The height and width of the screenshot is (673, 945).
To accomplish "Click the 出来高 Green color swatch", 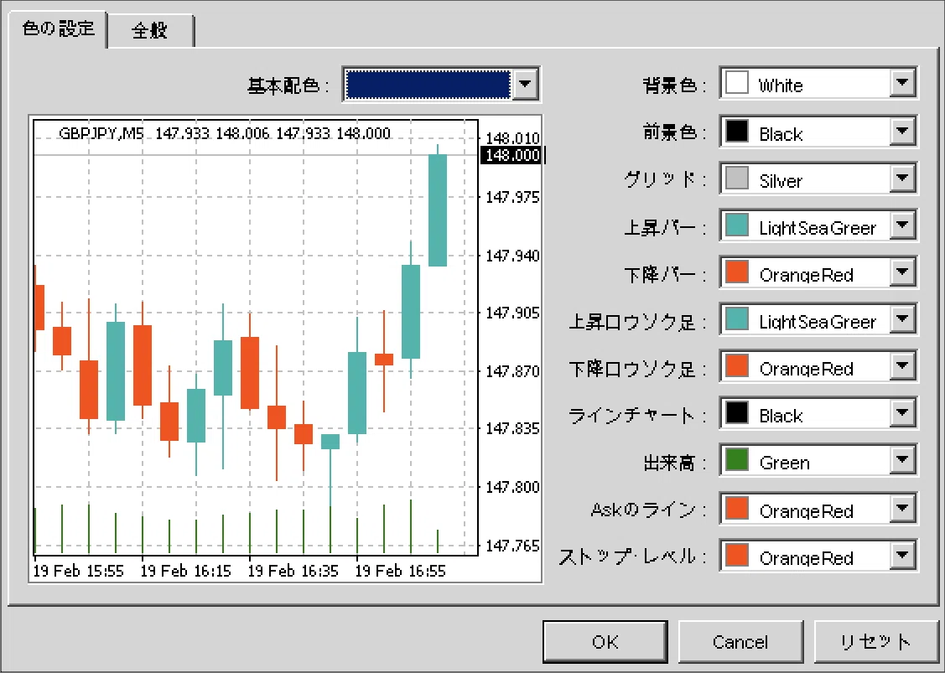I will 737,461.
